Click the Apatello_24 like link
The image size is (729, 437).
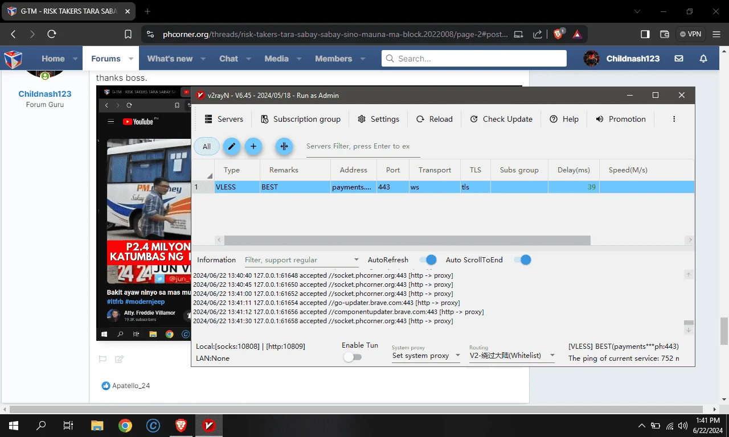click(131, 386)
